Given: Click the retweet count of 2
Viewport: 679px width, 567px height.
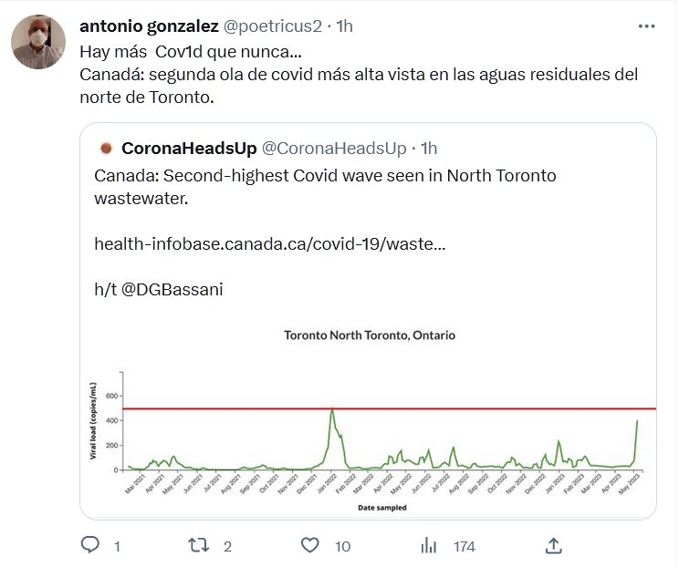Looking at the screenshot, I should (227, 546).
